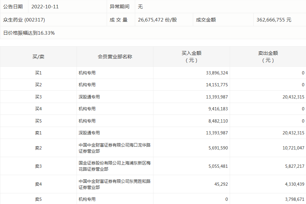Select the 买入金额 column header
Screen dimensions: 306x204
coord(192,56)
